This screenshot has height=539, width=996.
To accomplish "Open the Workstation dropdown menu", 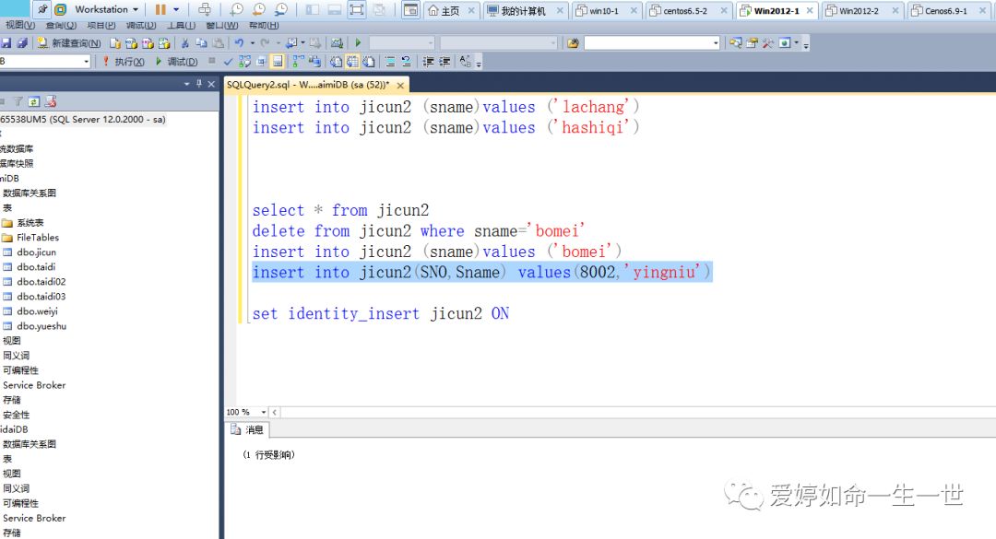I will point(106,9).
